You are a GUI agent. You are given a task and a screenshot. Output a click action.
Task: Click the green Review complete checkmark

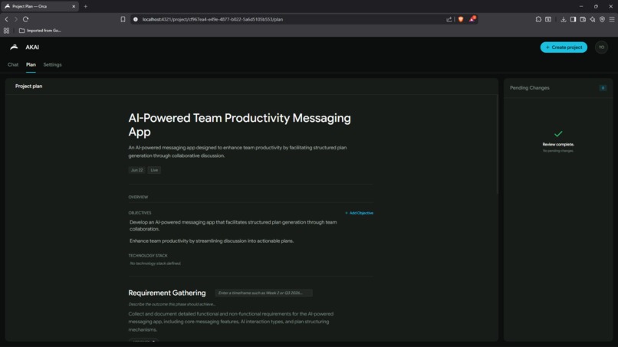558,134
